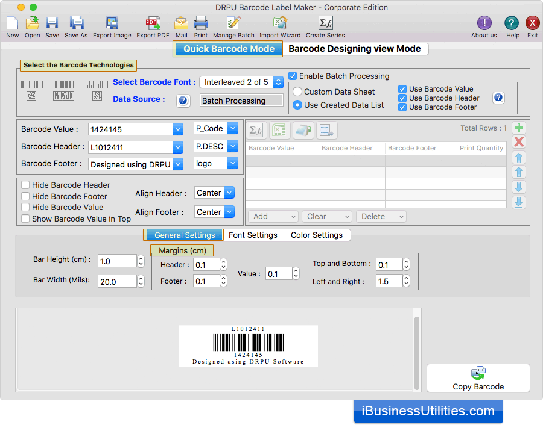
Task: Click the Mail toolbar icon
Action: (181, 23)
